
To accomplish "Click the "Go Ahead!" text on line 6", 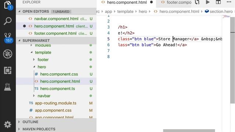I will click(x=166, y=45).
